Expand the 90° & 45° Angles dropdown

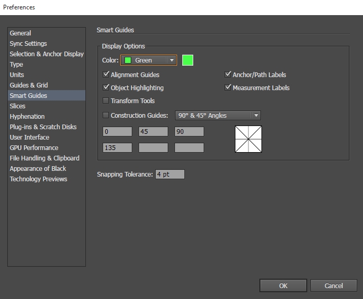point(218,115)
